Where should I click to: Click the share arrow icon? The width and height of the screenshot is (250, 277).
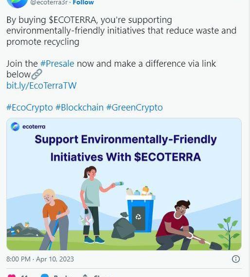pyautogui.click(x=85, y=276)
